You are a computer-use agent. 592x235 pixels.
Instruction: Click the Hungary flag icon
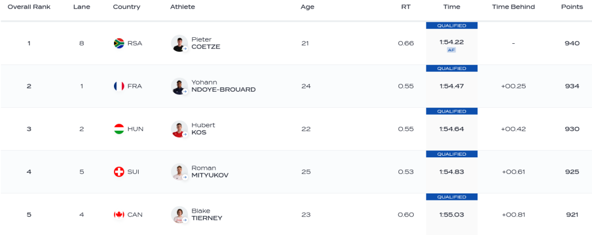118,129
